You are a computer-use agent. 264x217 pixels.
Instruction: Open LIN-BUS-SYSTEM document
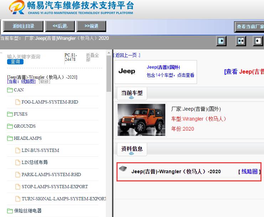(x=40, y=150)
